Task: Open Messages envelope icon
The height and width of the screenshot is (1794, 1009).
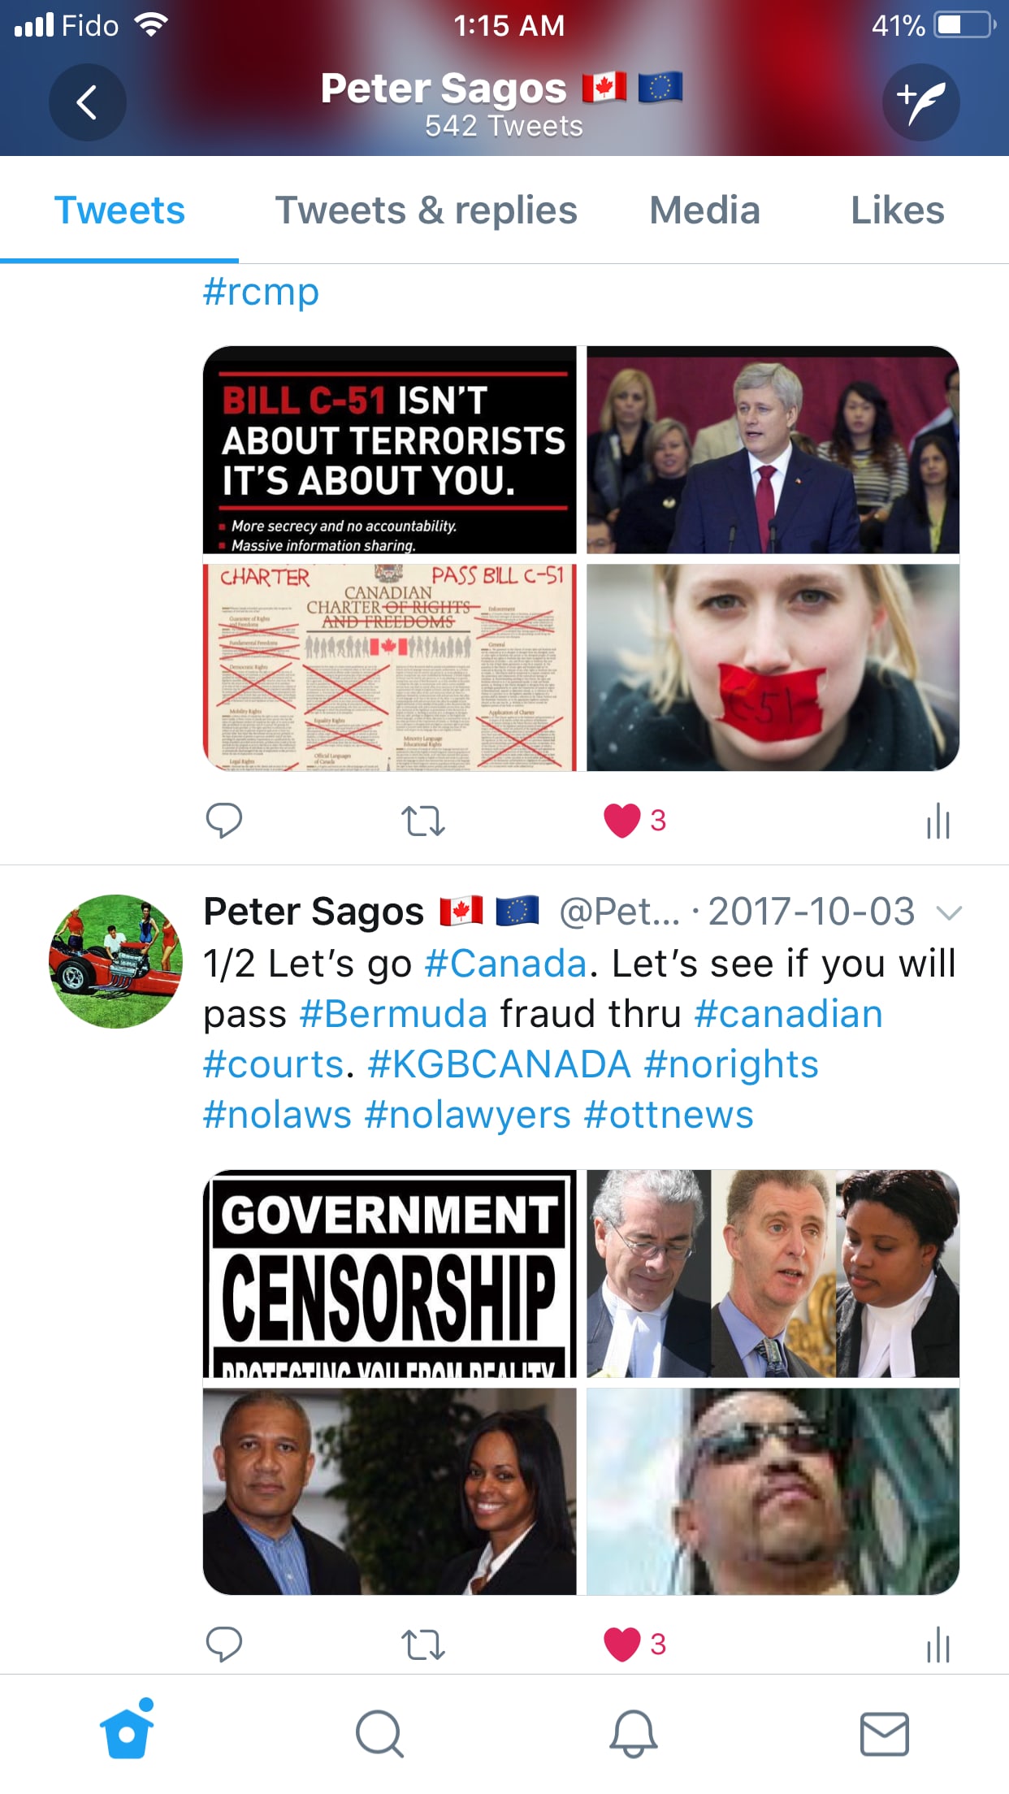Action: point(885,1734)
